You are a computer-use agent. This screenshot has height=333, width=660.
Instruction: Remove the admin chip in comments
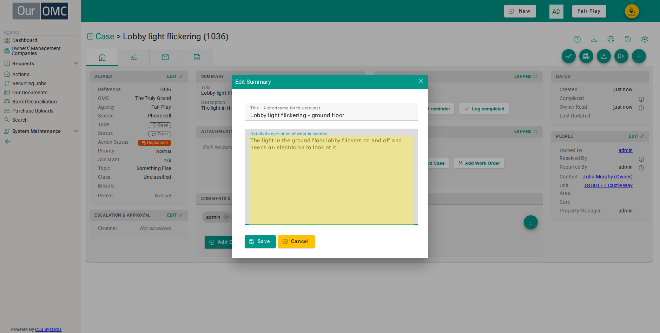(x=226, y=217)
